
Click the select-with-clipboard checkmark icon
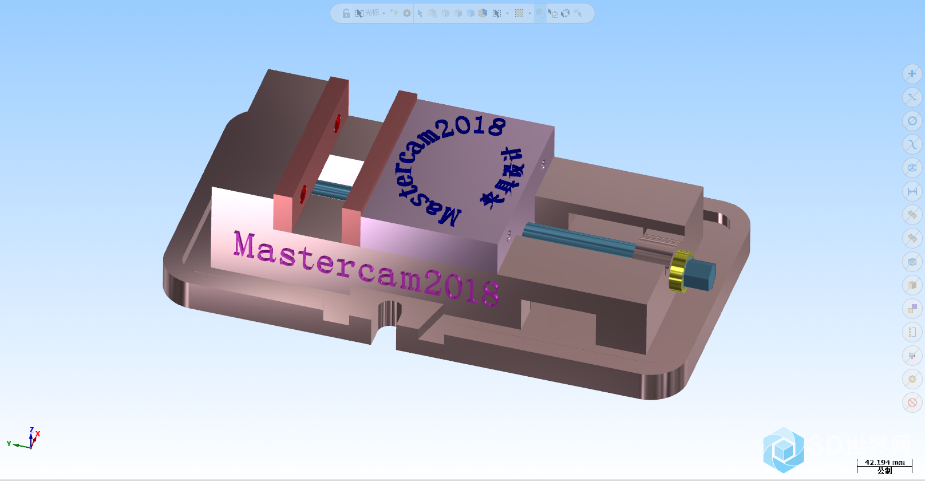[x=552, y=13]
